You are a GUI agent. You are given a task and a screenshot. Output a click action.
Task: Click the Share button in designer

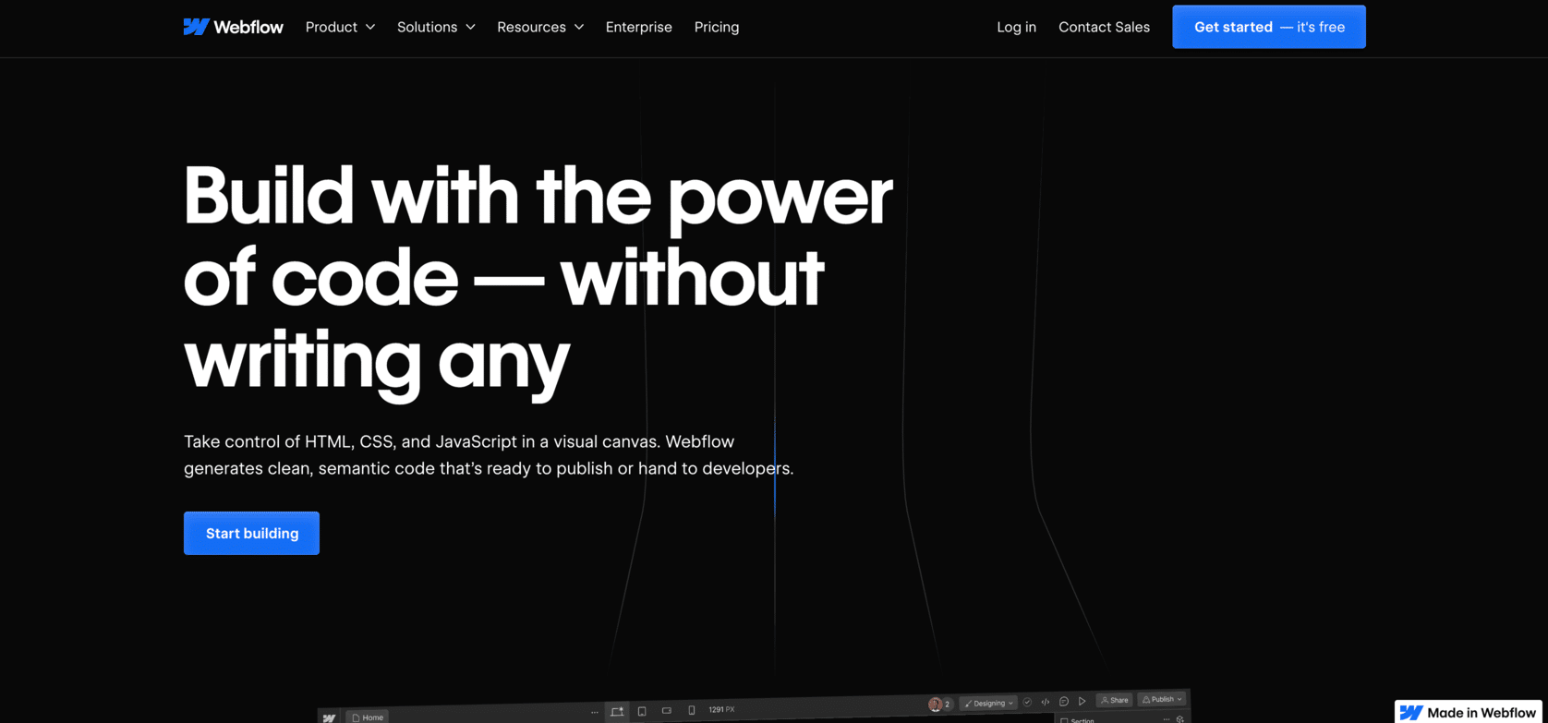pos(1114,700)
